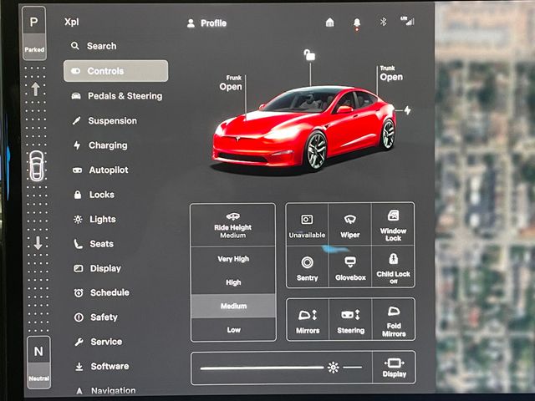Toggle Fold Mirrors

tap(394, 320)
